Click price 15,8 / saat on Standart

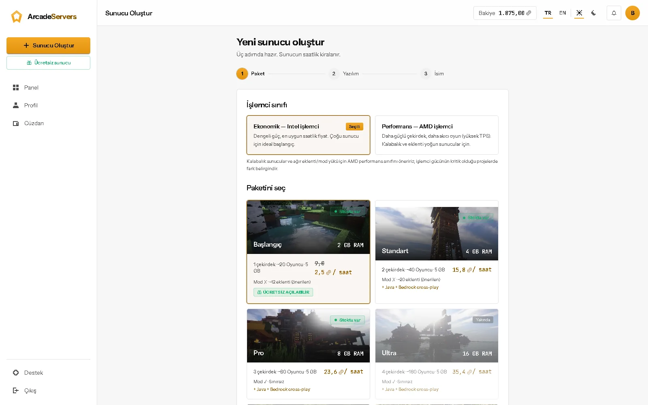[472, 270]
